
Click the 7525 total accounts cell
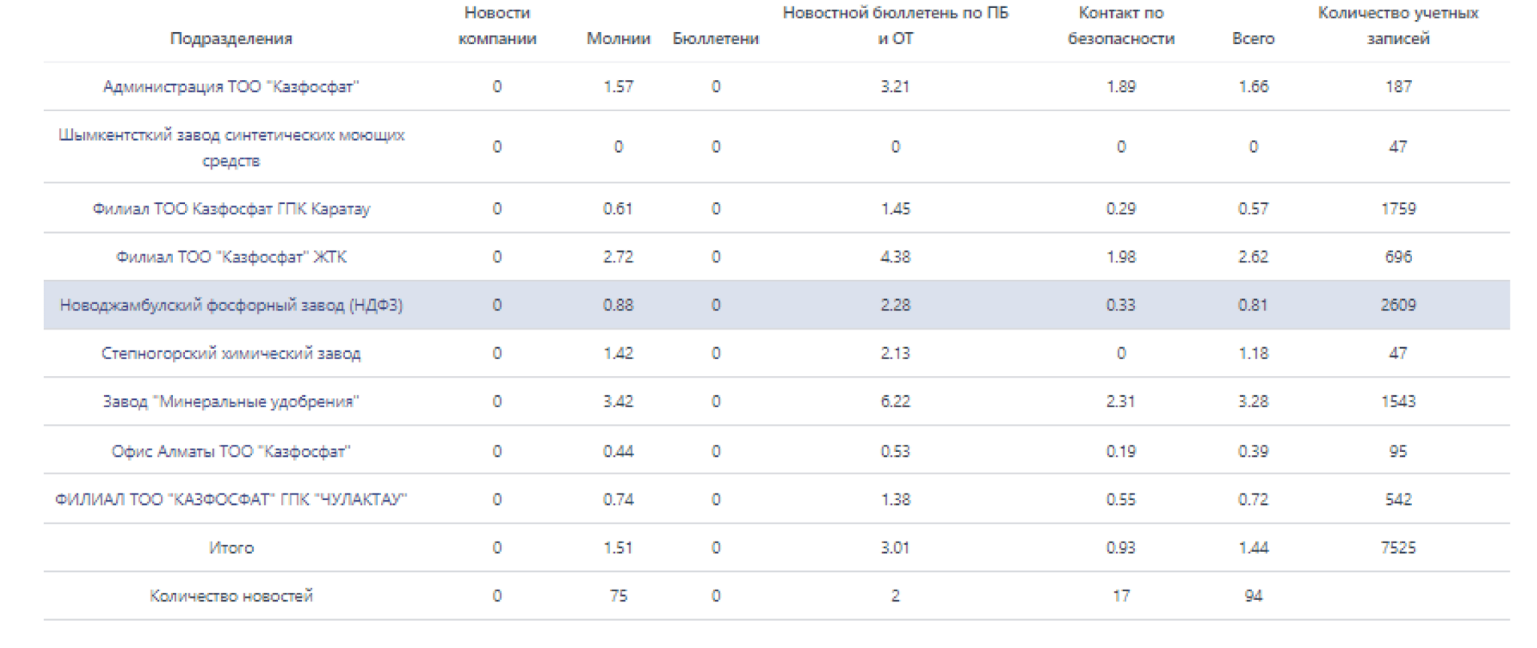[1398, 548]
